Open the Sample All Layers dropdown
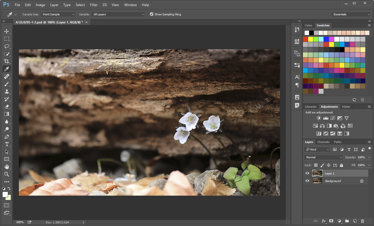The image size is (374, 226). click(118, 14)
